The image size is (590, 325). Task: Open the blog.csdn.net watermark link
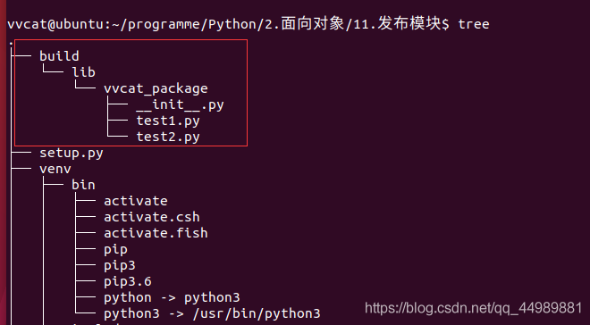[x=474, y=308]
